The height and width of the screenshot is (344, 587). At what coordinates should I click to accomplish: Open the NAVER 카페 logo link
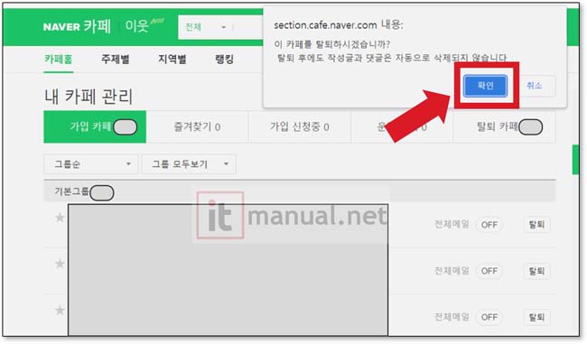point(77,26)
